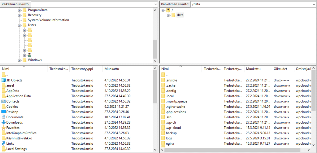Expand the data folder in remote tree
Screen dimensions: 317x153
[168, 15]
